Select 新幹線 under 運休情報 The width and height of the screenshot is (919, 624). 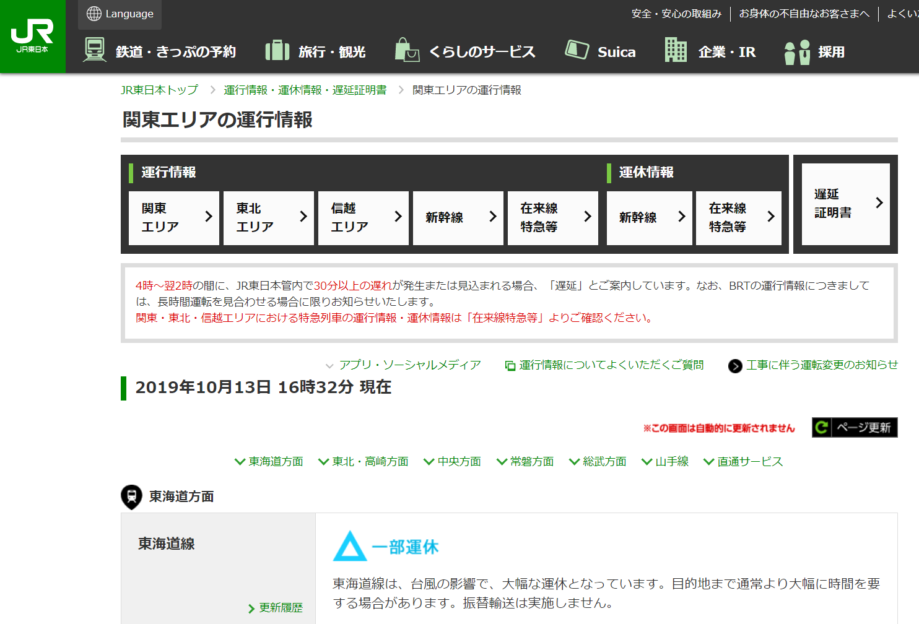[650, 218]
